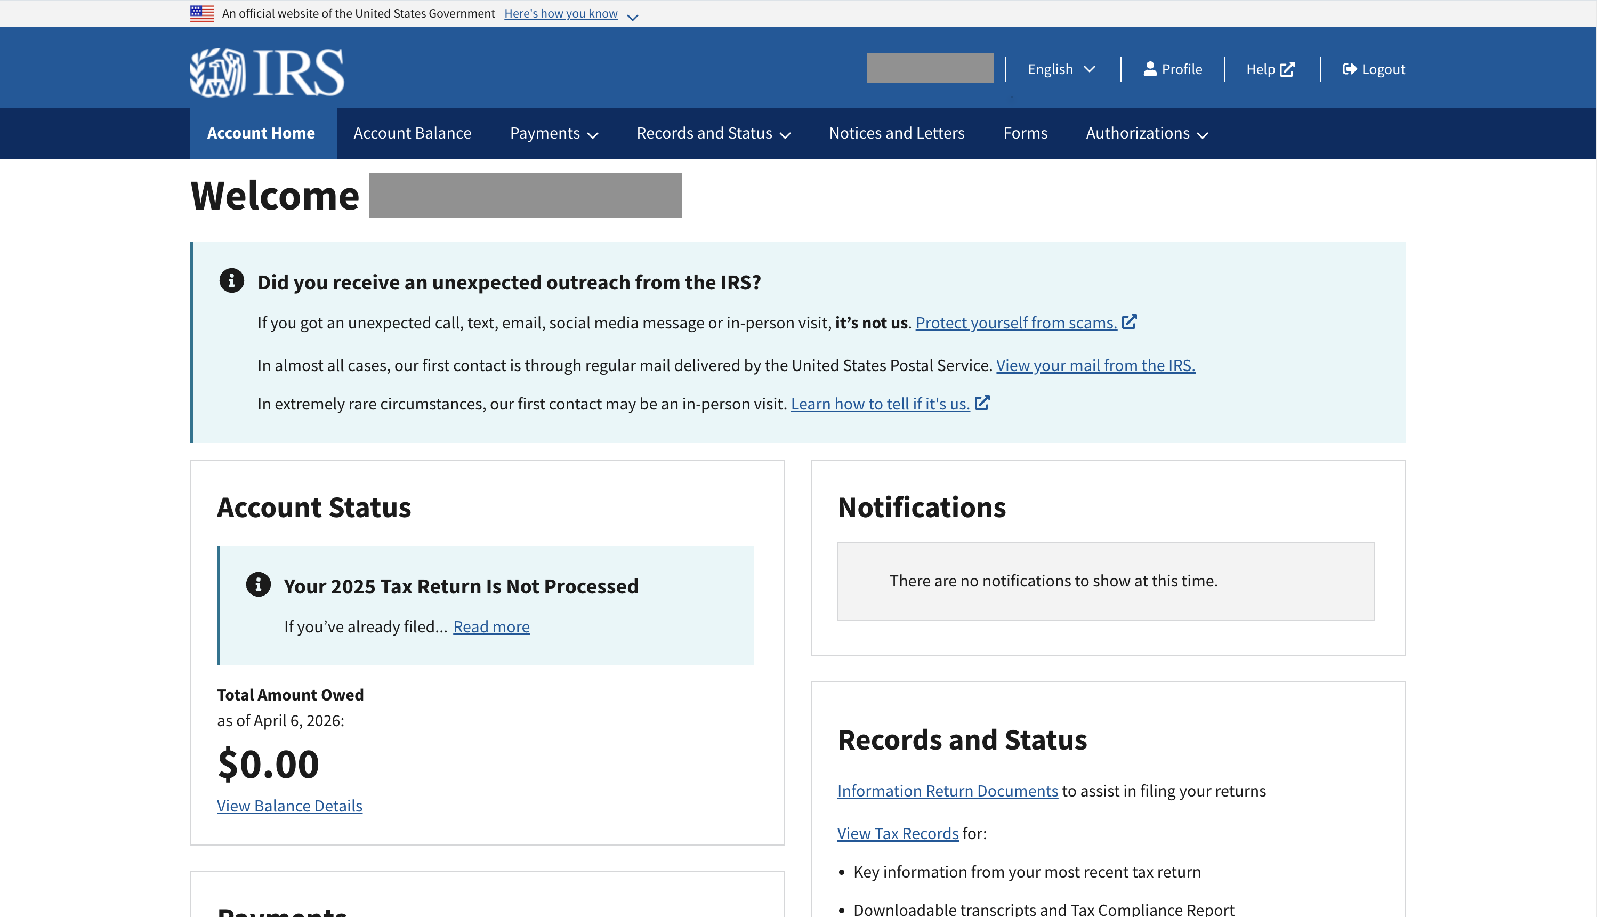
Task: Open Records and Status dropdown menu
Action: point(713,133)
